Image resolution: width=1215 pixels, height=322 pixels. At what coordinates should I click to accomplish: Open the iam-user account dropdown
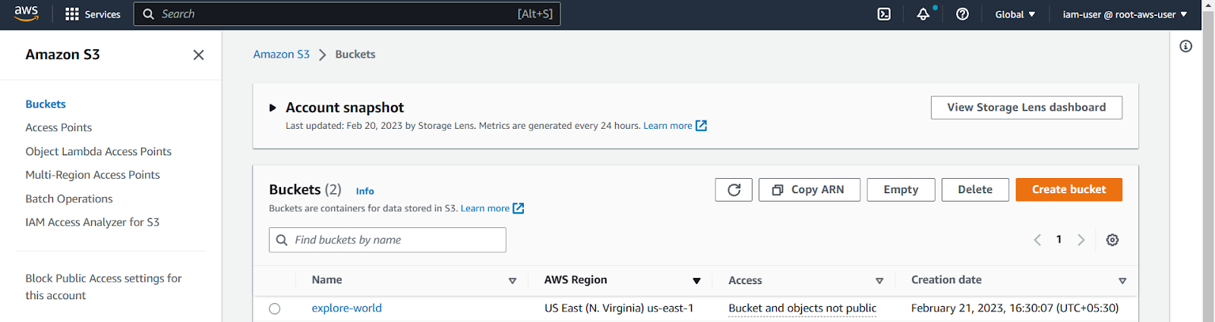click(1125, 14)
